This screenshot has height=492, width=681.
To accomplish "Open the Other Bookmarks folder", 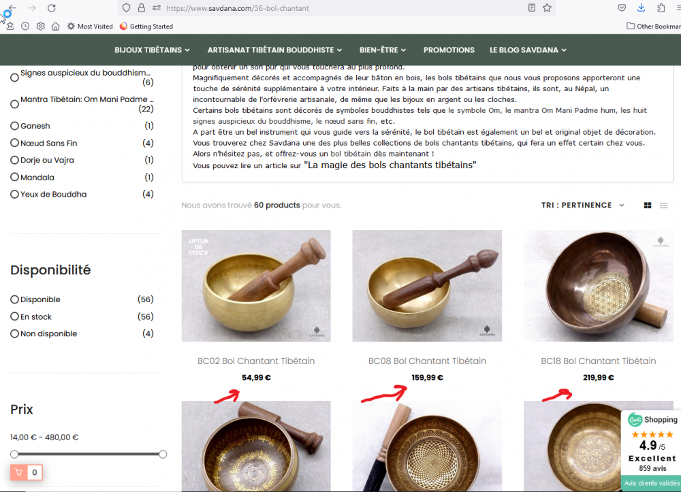I will [654, 26].
